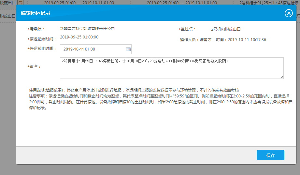Select timestamp 2019-10-11 10:17:36

tap(247, 40)
